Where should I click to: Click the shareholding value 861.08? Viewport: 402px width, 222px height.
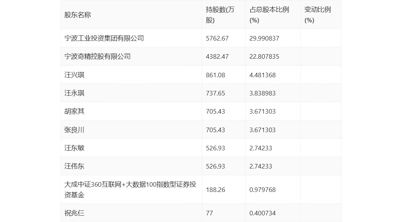point(215,75)
